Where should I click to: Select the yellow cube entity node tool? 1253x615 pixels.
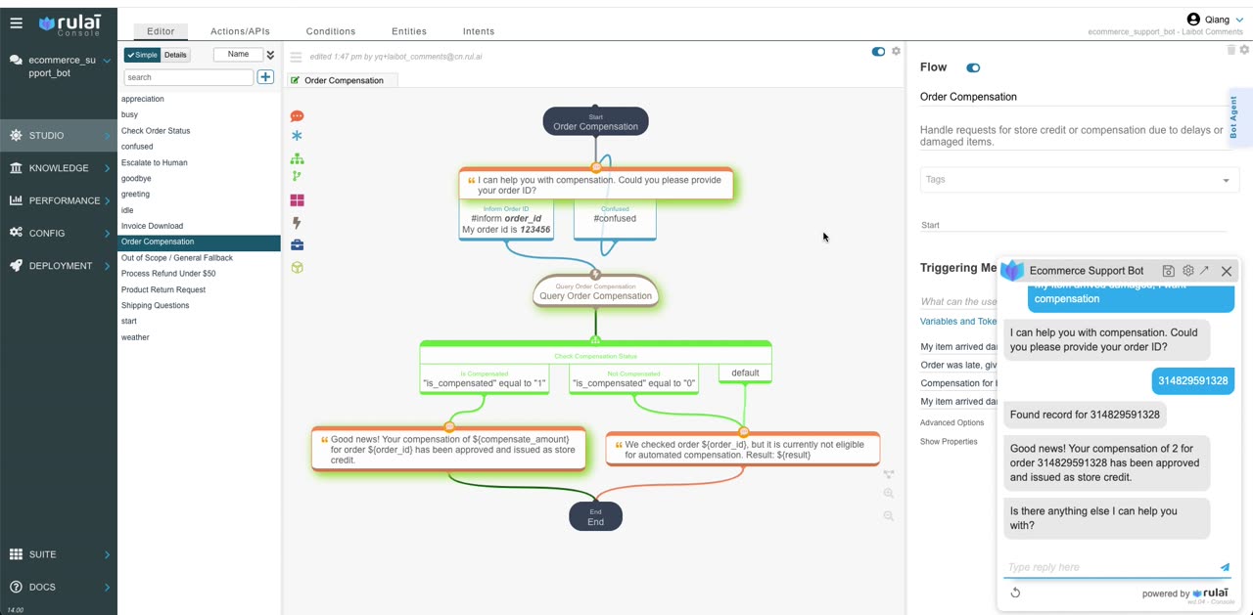(x=297, y=267)
